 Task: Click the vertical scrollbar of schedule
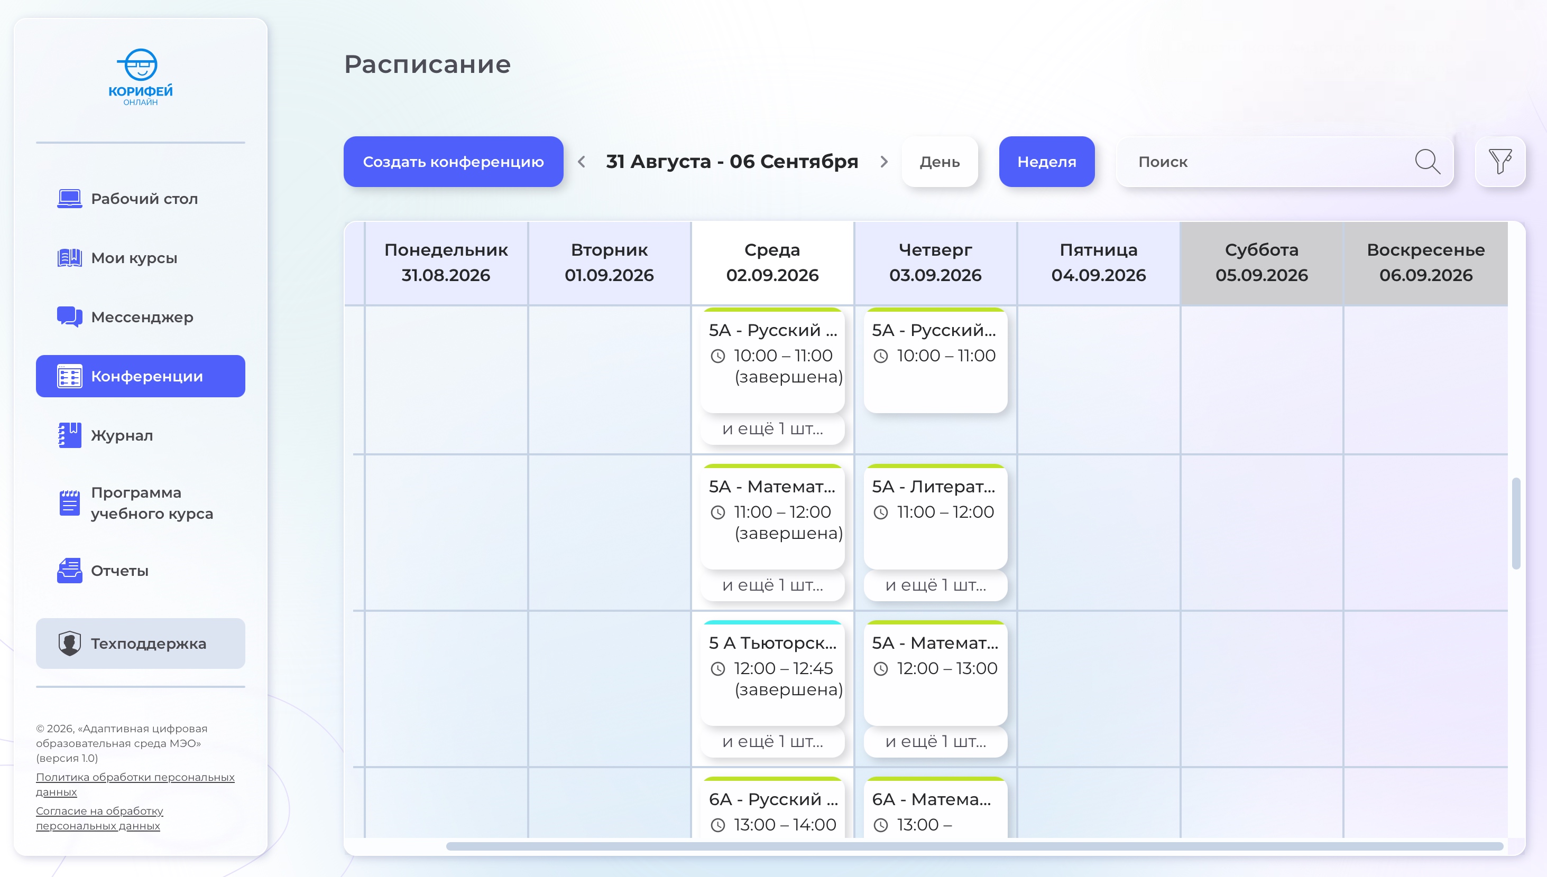[x=1516, y=523]
